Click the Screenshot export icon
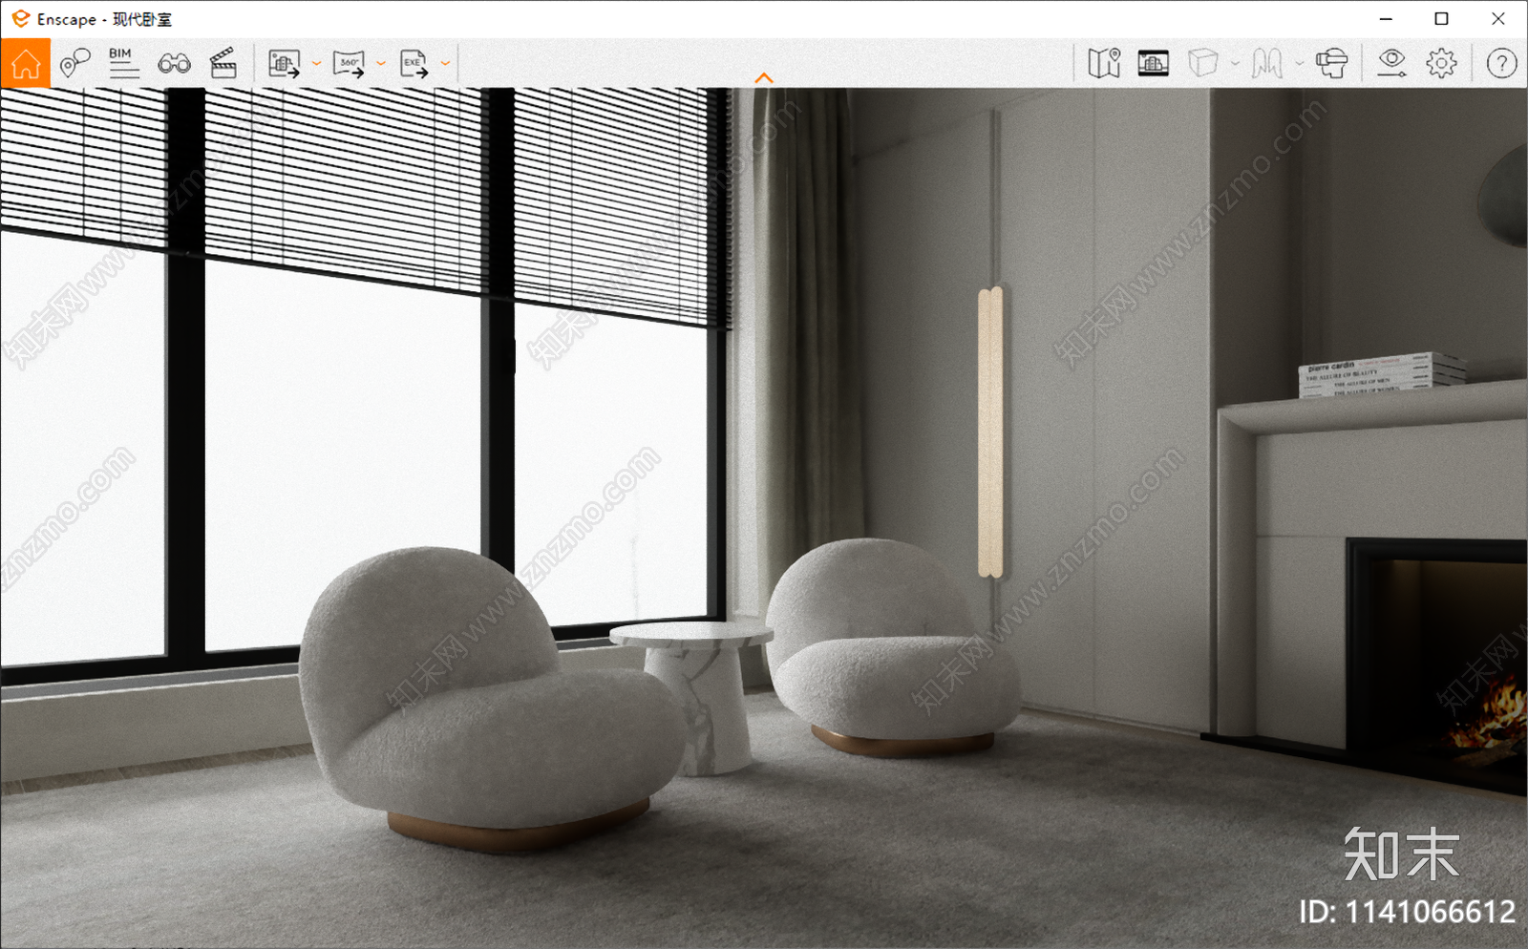 [284, 64]
